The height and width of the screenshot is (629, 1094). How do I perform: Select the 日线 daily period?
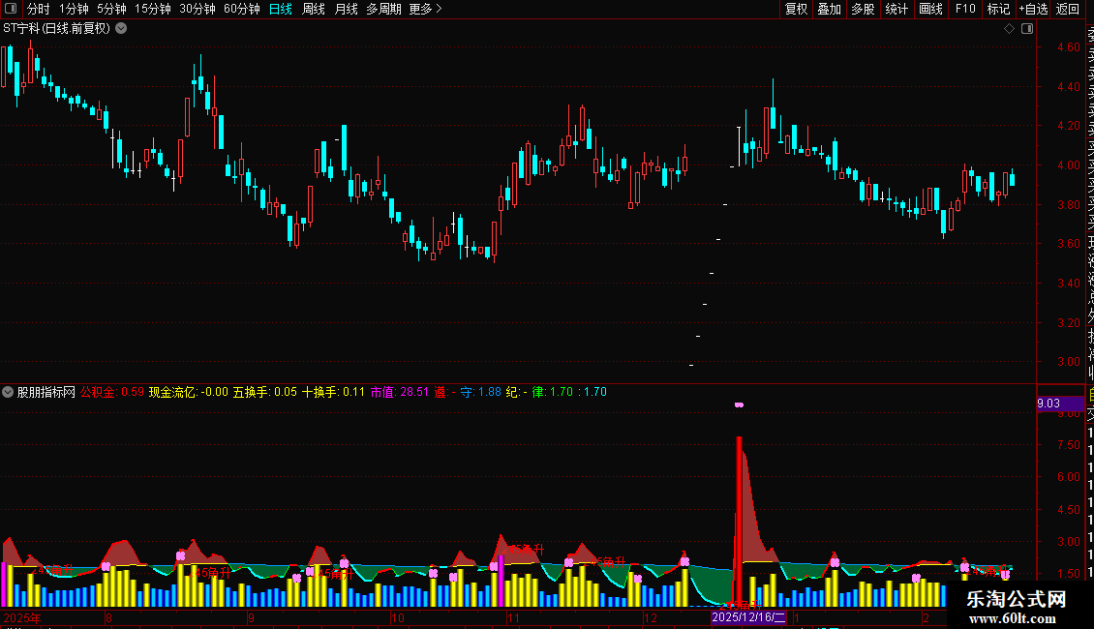click(281, 9)
